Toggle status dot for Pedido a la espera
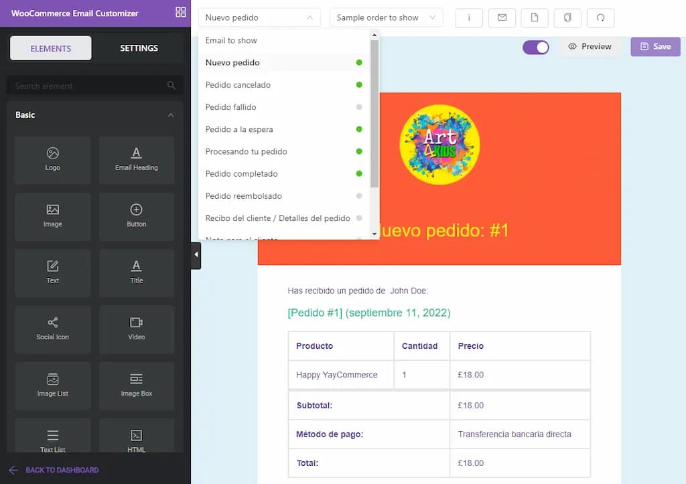 (359, 129)
